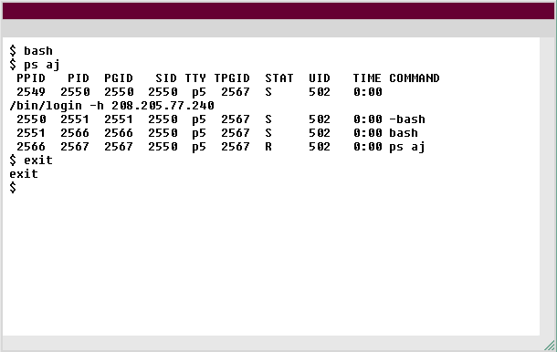Click the TIME 0:00 in the login row

coord(368,92)
